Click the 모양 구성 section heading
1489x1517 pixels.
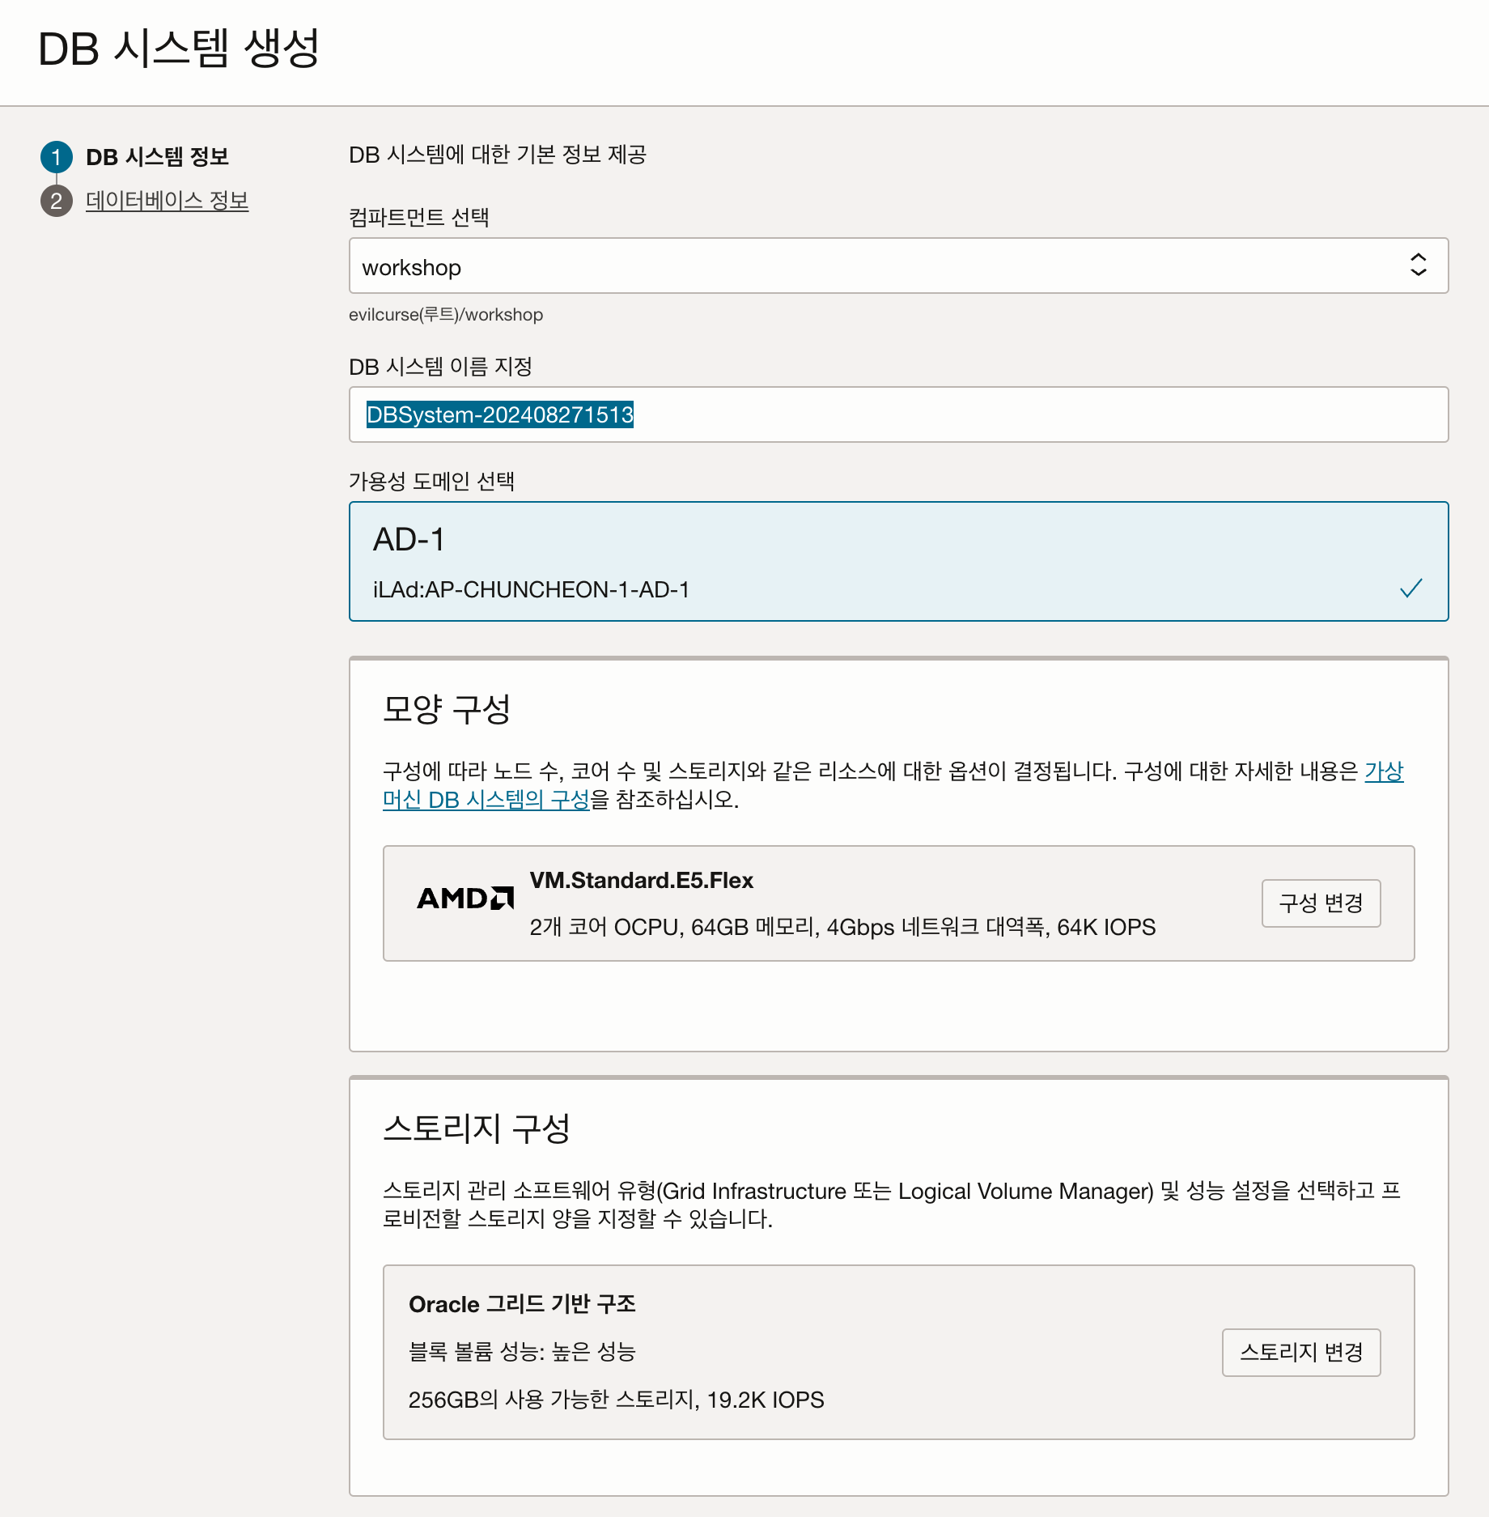click(x=446, y=709)
